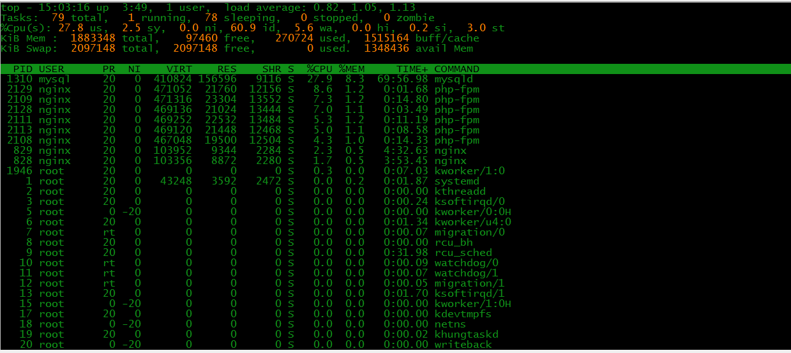Viewport: 791px width, 353px height.
Task: Click the COMMAND column header
Action: 456,69
